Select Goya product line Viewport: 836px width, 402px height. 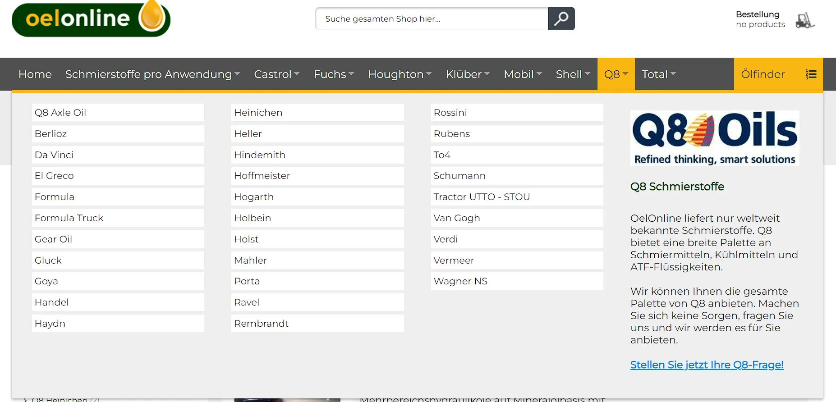click(118, 281)
